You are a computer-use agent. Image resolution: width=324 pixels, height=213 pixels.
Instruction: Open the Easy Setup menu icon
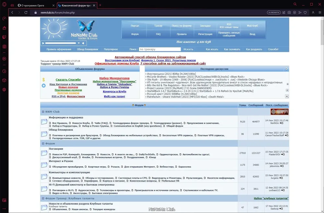coord(320,13)
